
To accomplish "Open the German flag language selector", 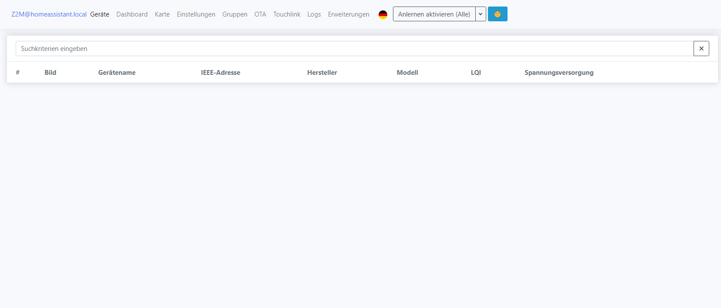I will [x=383, y=14].
